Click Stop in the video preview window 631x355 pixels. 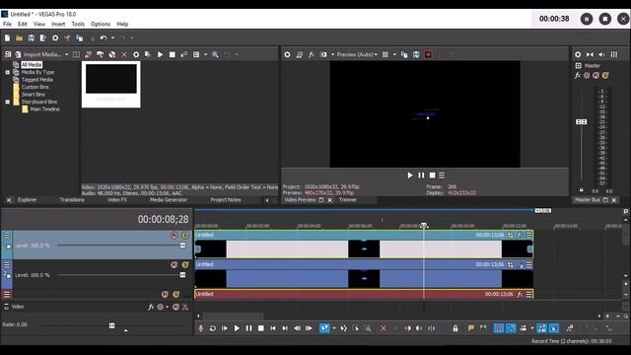coord(432,176)
